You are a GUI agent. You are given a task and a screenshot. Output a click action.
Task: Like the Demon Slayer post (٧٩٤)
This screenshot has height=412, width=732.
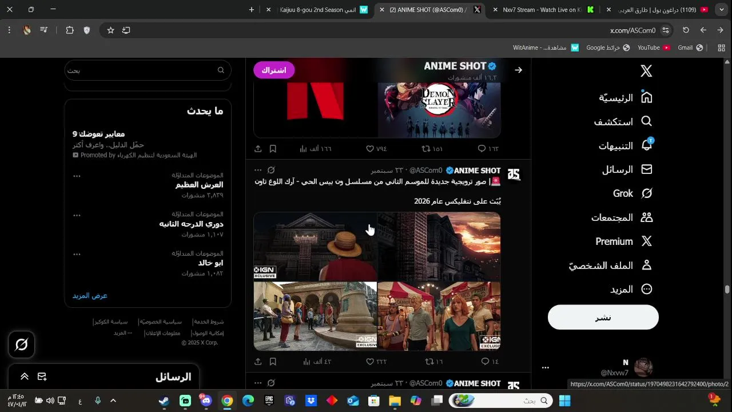point(376,149)
